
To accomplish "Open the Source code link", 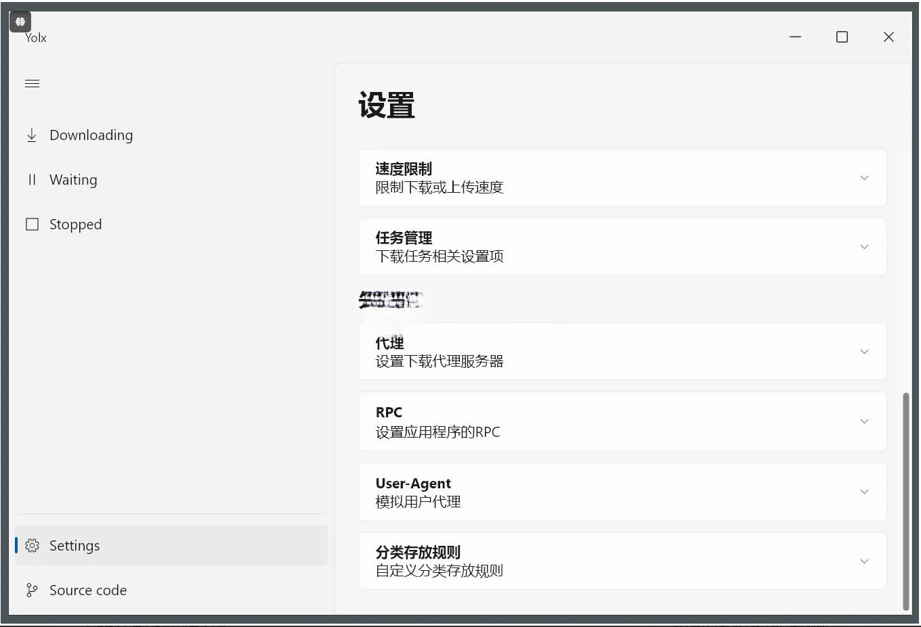I will pos(88,590).
